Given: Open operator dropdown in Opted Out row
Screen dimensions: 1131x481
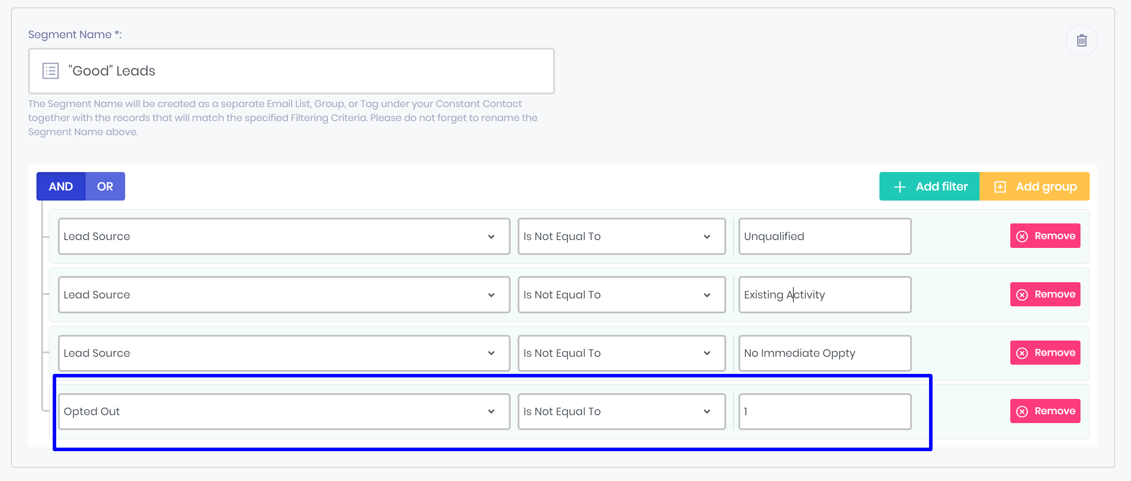Looking at the screenshot, I should [622, 411].
